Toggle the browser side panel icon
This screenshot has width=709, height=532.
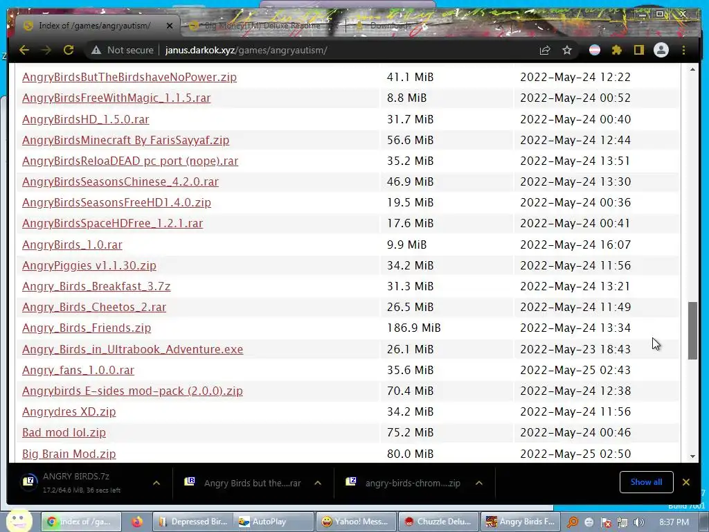(x=638, y=50)
